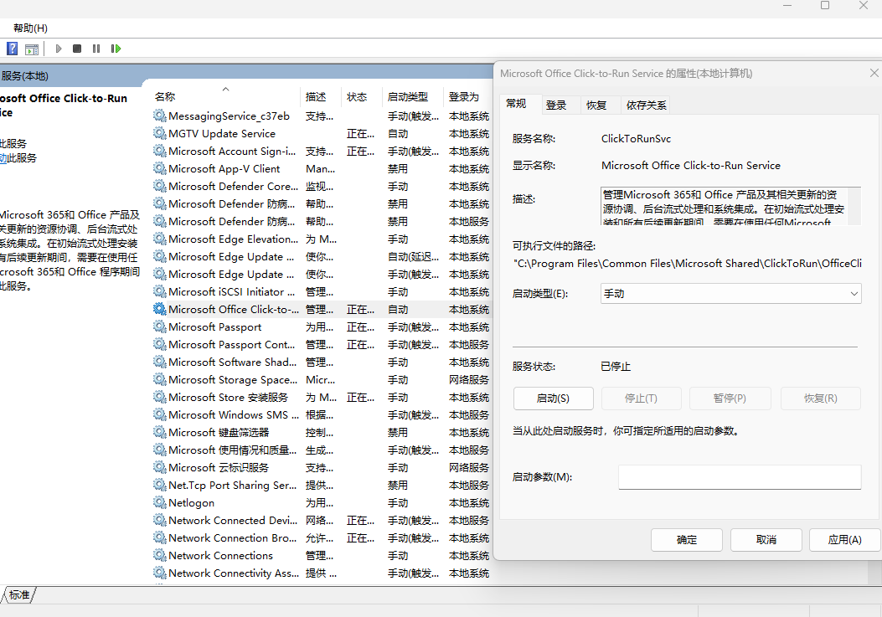Click gear icon beside Microsoft iSCSI Initiator
Image resolution: width=882 pixels, height=617 pixels.
160,291
